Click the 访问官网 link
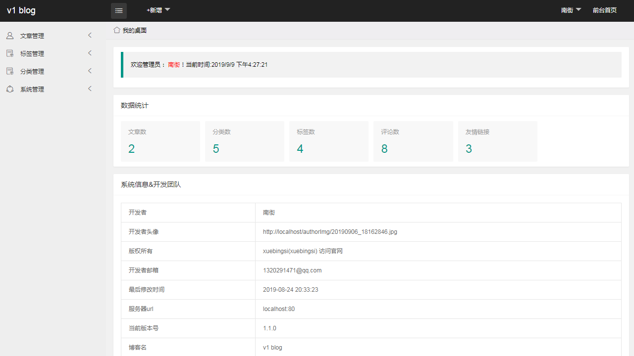This screenshot has width=634, height=356. 331,251
